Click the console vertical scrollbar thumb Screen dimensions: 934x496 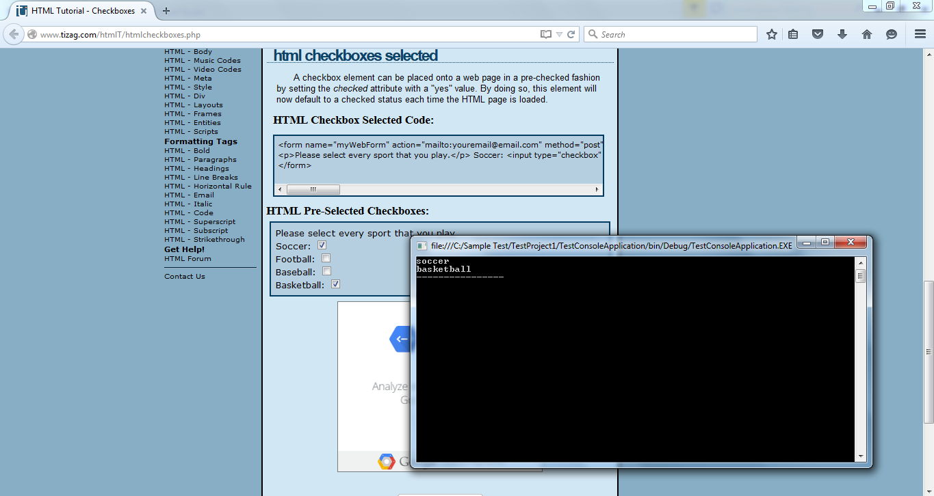coord(861,276)
